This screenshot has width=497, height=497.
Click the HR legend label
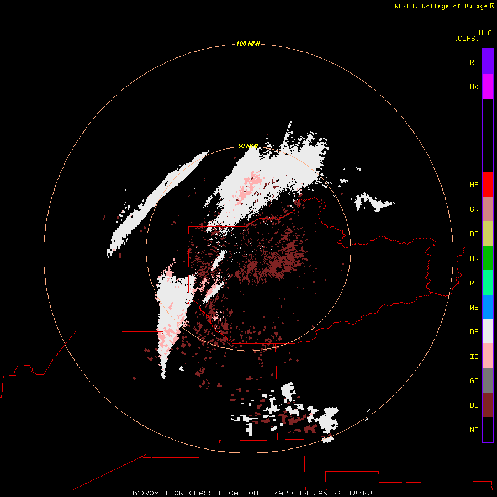[x=474, y=258]
